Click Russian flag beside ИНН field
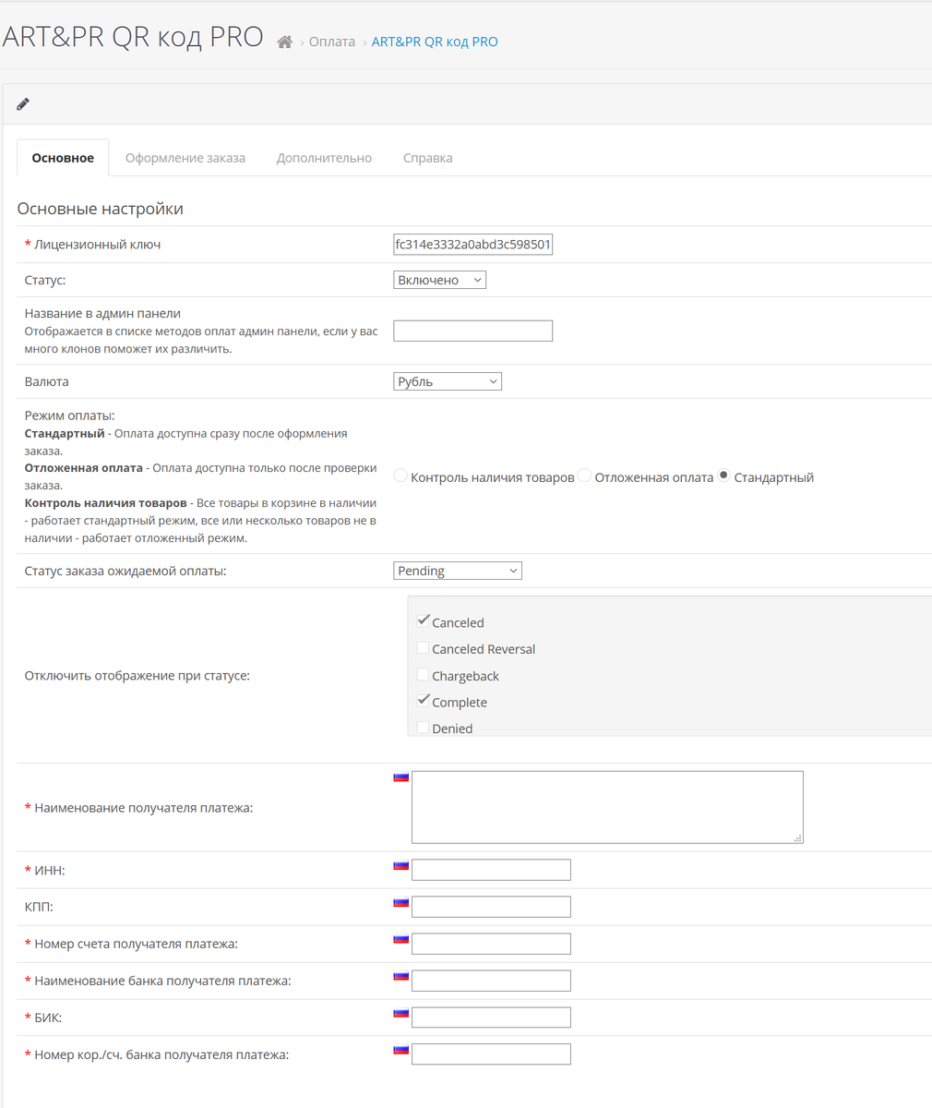This screenshot has width=932, height=1108. click(x=400, y=866)
